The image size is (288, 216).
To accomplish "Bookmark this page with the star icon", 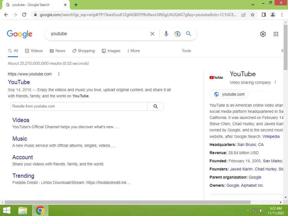I will [x=253, y=15].
